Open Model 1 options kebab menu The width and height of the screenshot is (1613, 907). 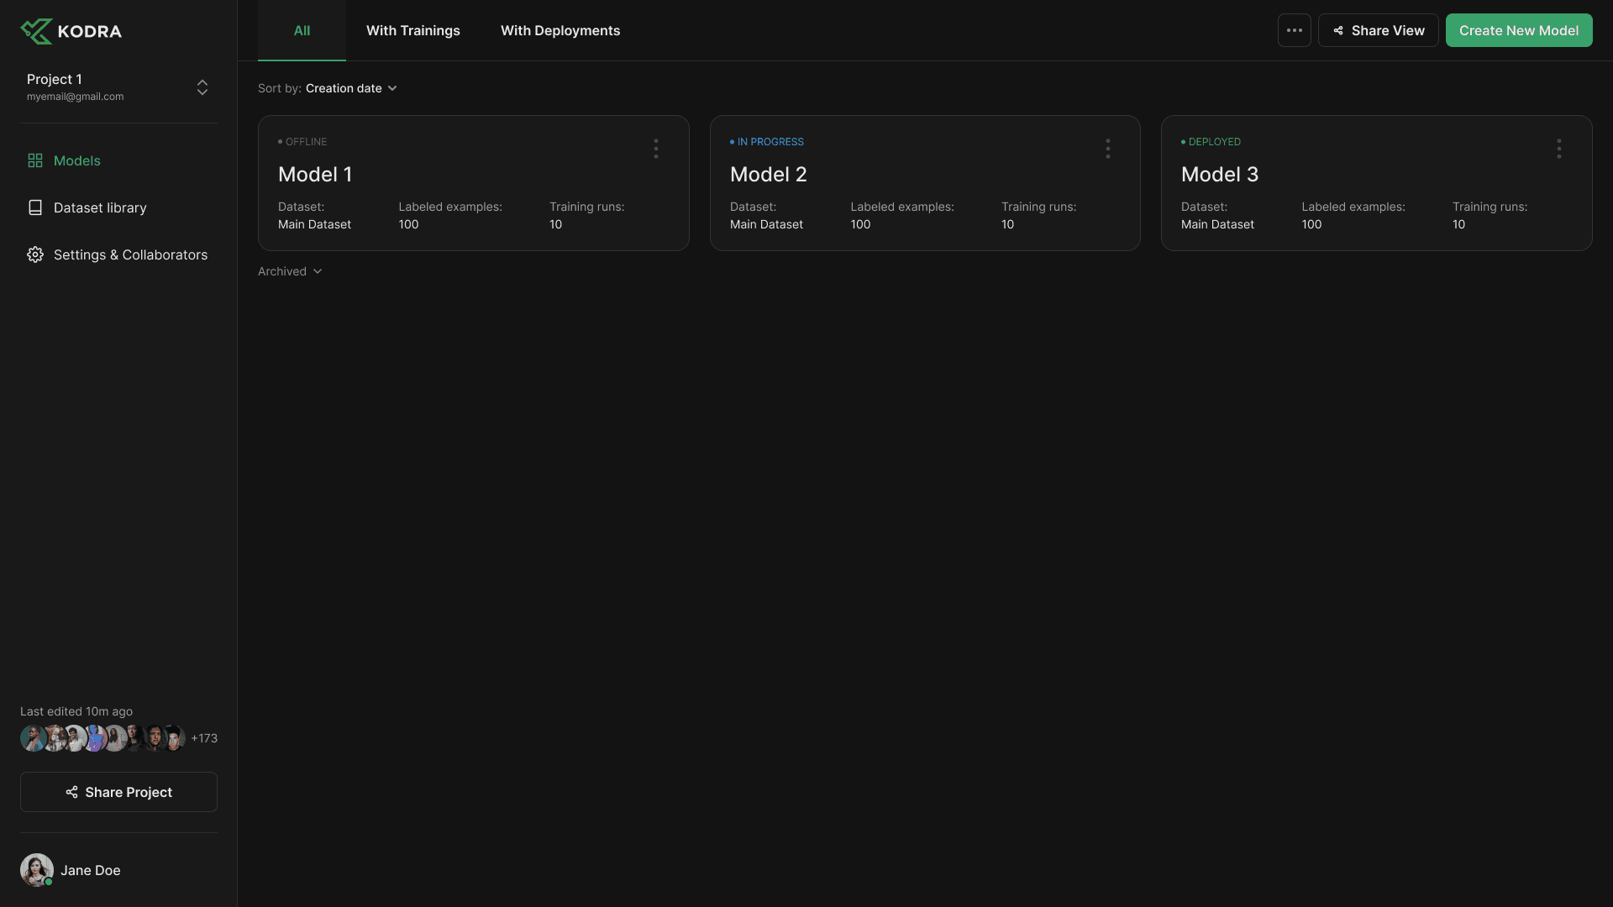pos(656,149)
